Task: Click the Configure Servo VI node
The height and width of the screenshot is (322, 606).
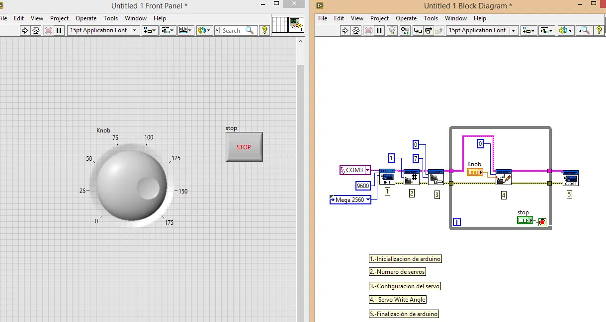Action: pyautogui.click(x=435, y=177)
